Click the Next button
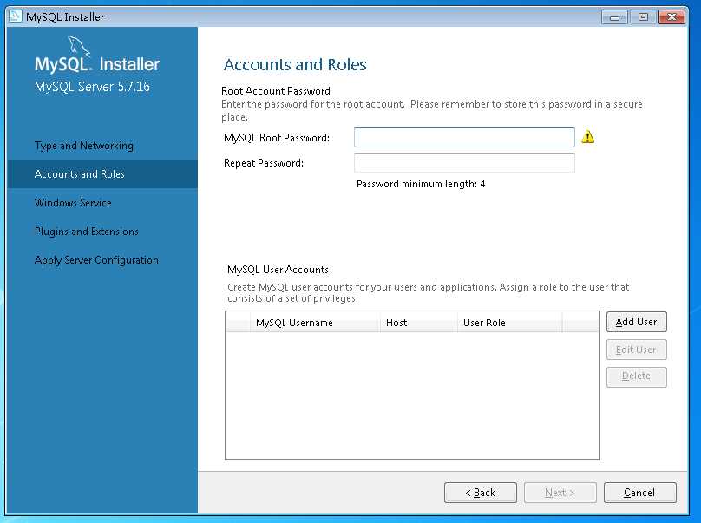 [560, 493]
